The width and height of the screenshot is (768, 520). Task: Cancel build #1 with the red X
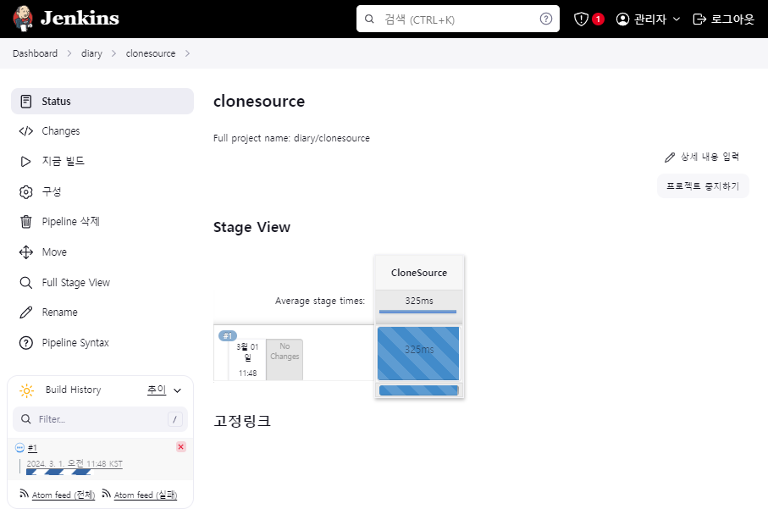point(180,446)
